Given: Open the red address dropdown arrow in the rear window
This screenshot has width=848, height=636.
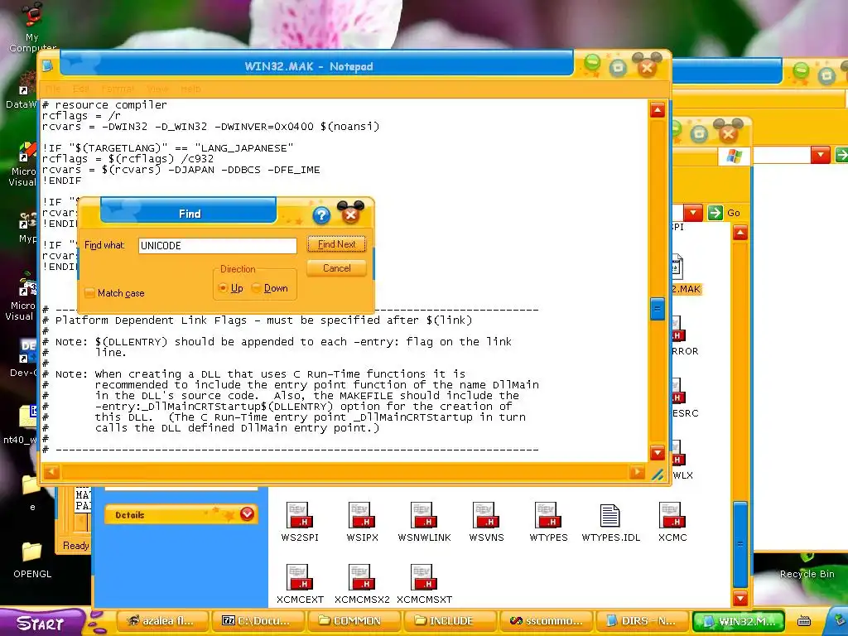Looking at the screenshot, I should [821, 155].
